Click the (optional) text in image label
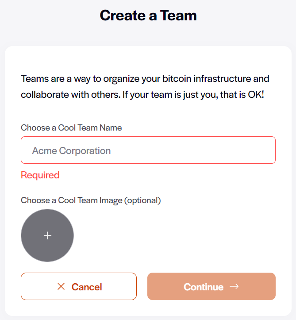 point(142,200)
